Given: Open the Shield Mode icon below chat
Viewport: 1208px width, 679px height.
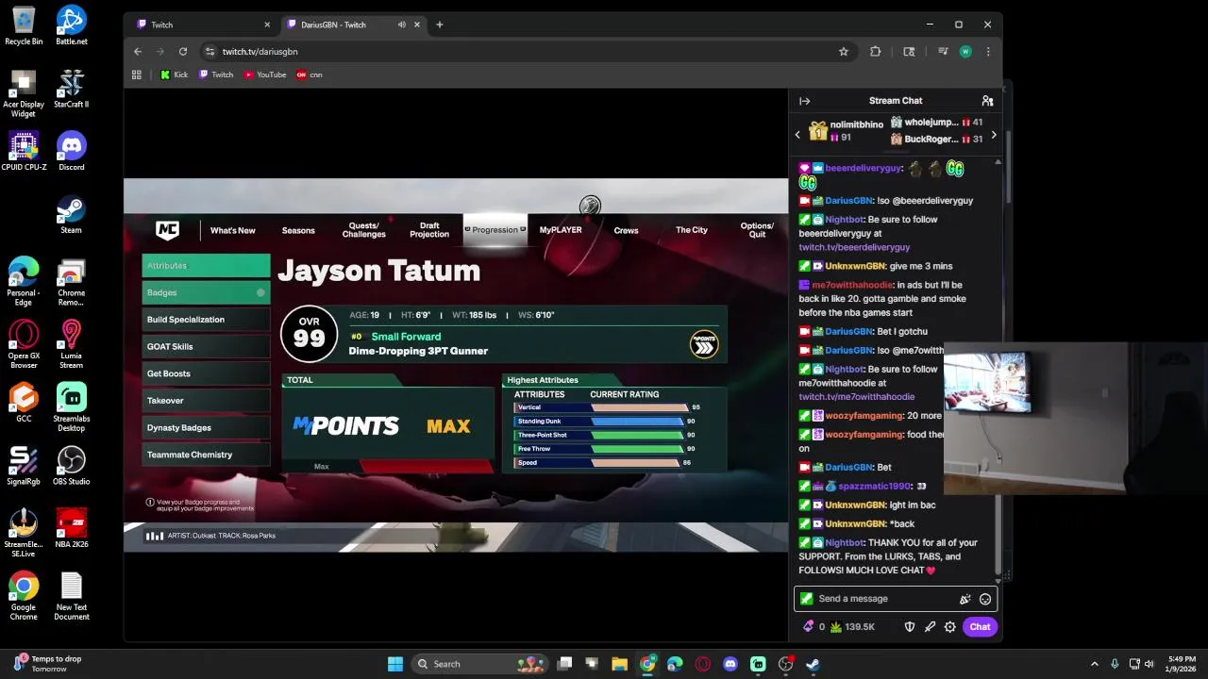Looking at the screenshot, I should pyautogui.click(x=910, y=626).
